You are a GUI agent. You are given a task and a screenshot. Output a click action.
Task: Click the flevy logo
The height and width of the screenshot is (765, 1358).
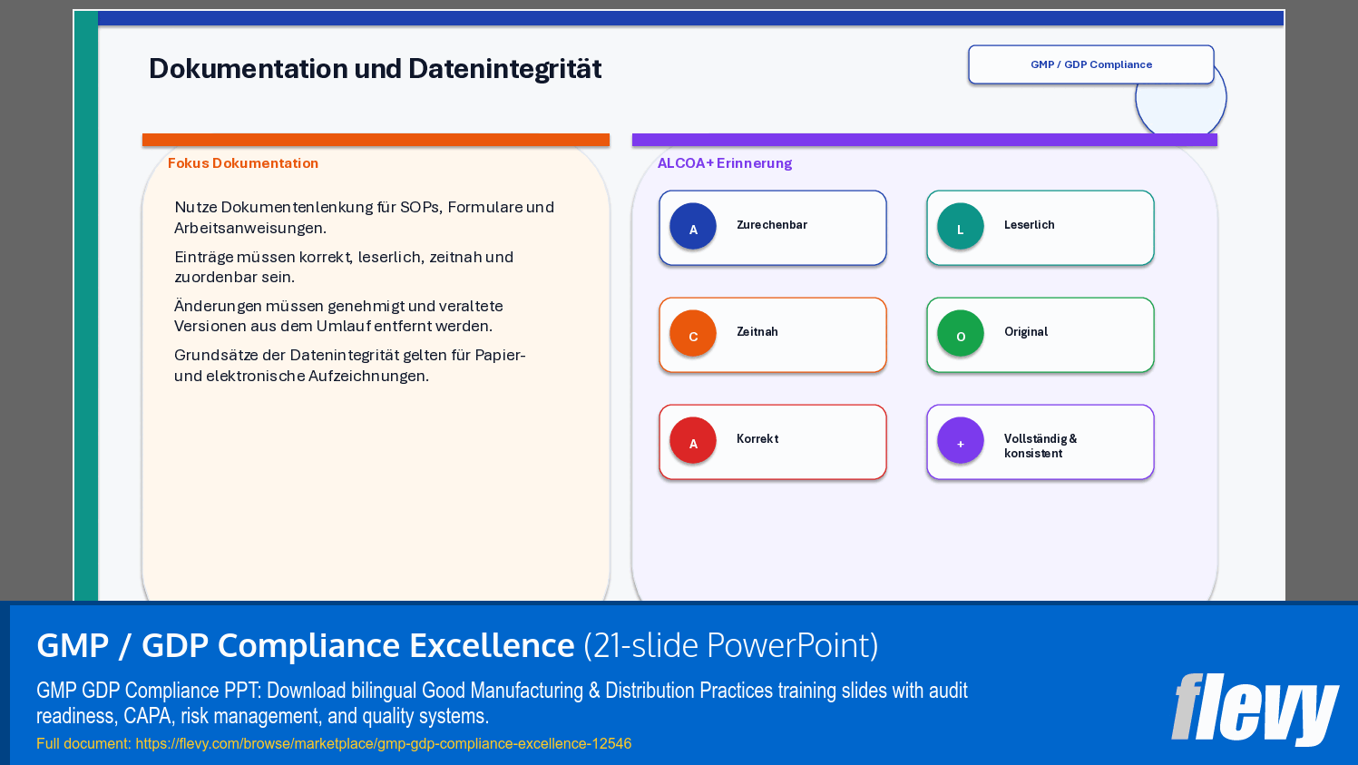pos(1255,709)
